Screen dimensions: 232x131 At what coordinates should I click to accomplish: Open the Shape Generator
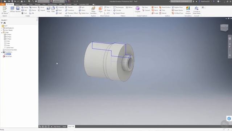[94, 10]
